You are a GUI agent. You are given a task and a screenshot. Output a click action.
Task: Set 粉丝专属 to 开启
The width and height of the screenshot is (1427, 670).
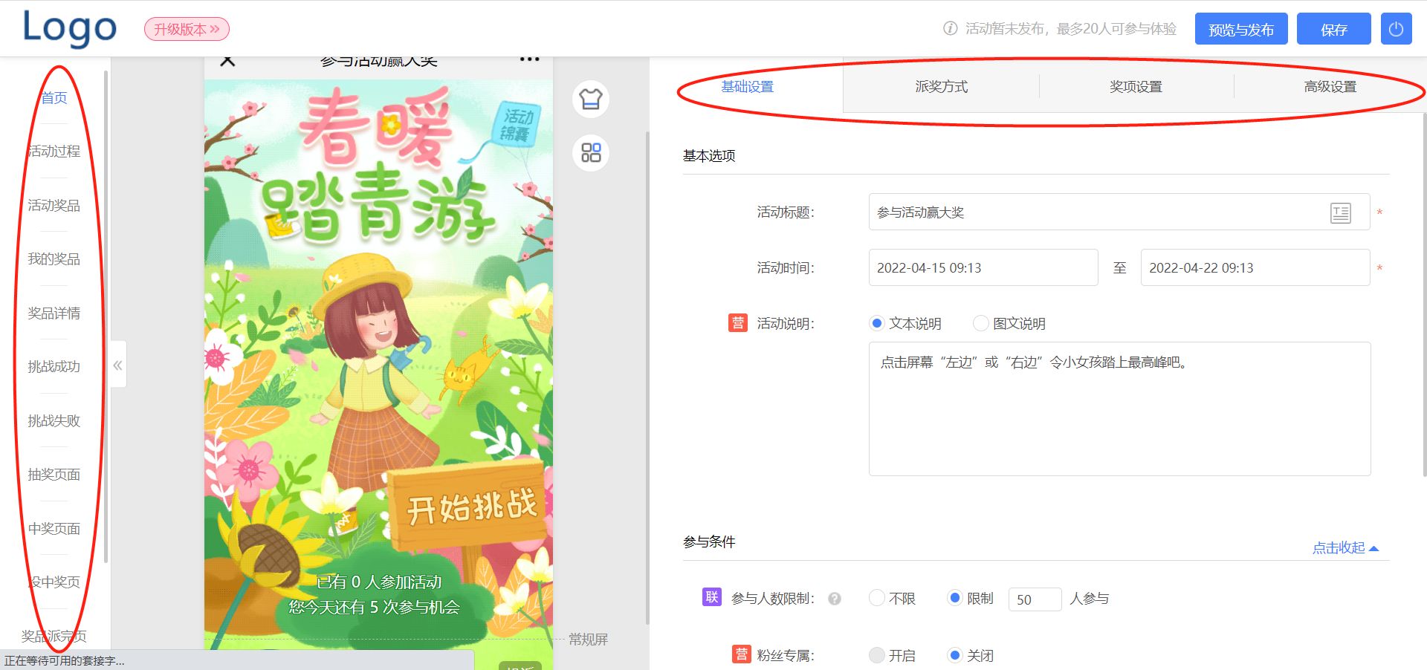click(x=893, y=656)
